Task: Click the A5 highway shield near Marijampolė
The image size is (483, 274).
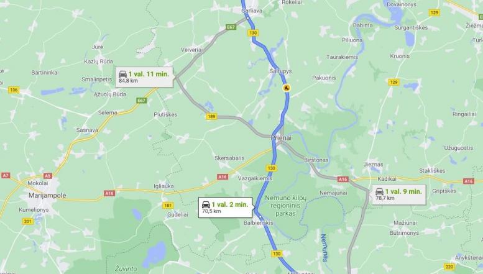Action: tap(47, 176)
